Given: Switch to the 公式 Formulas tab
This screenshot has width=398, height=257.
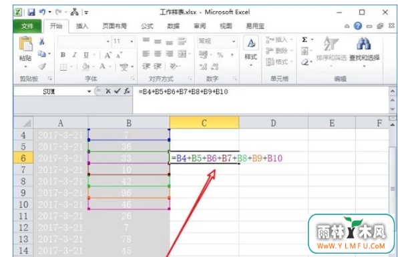Looking at the screenshot, I should point(147,26).
